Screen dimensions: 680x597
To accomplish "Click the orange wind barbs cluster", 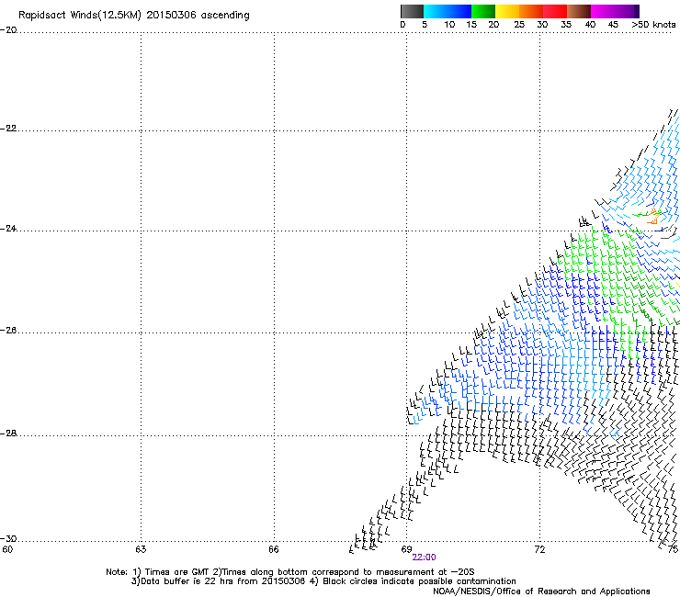I will coord(653,216).
